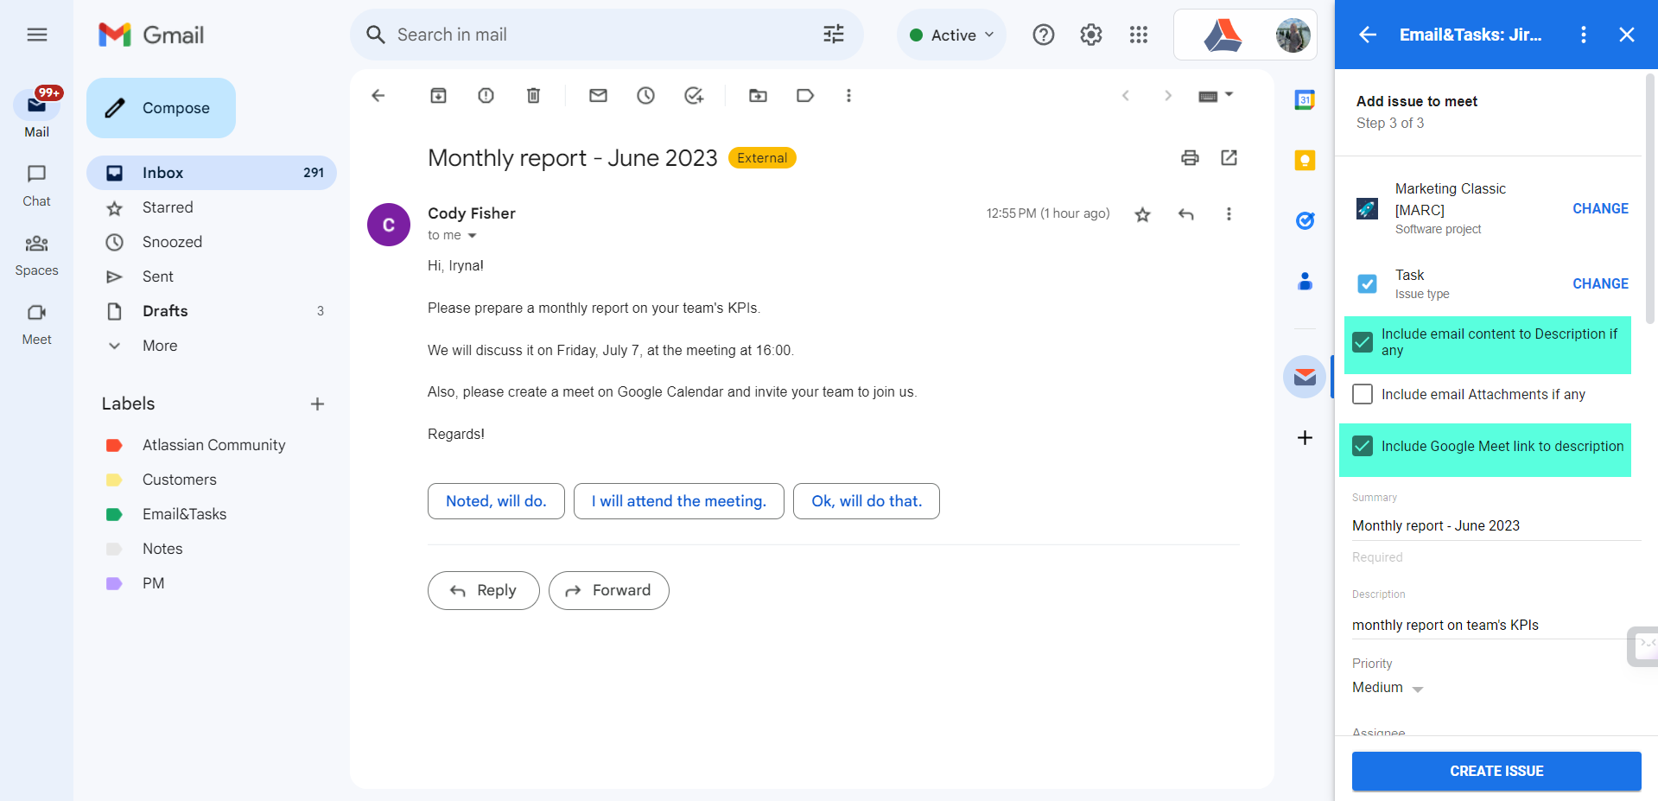Create a new label with the plus icon
This screenshot has width=1658, height=801.
pos(317,404)
